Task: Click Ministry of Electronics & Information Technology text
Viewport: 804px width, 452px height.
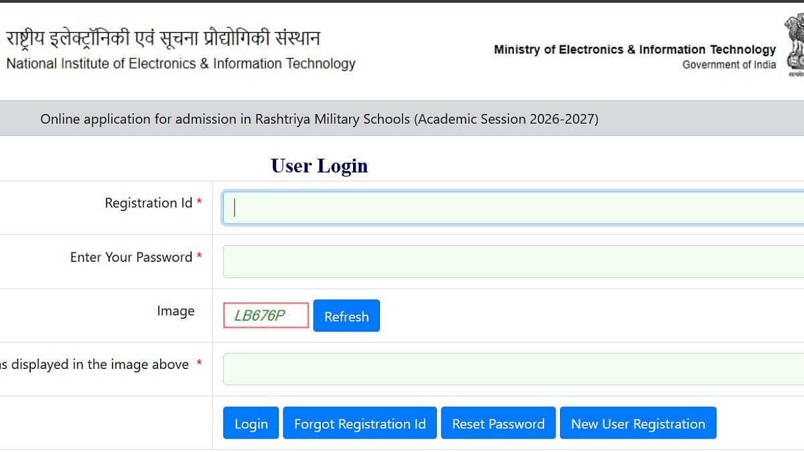Action: click(x=634, y=50)
